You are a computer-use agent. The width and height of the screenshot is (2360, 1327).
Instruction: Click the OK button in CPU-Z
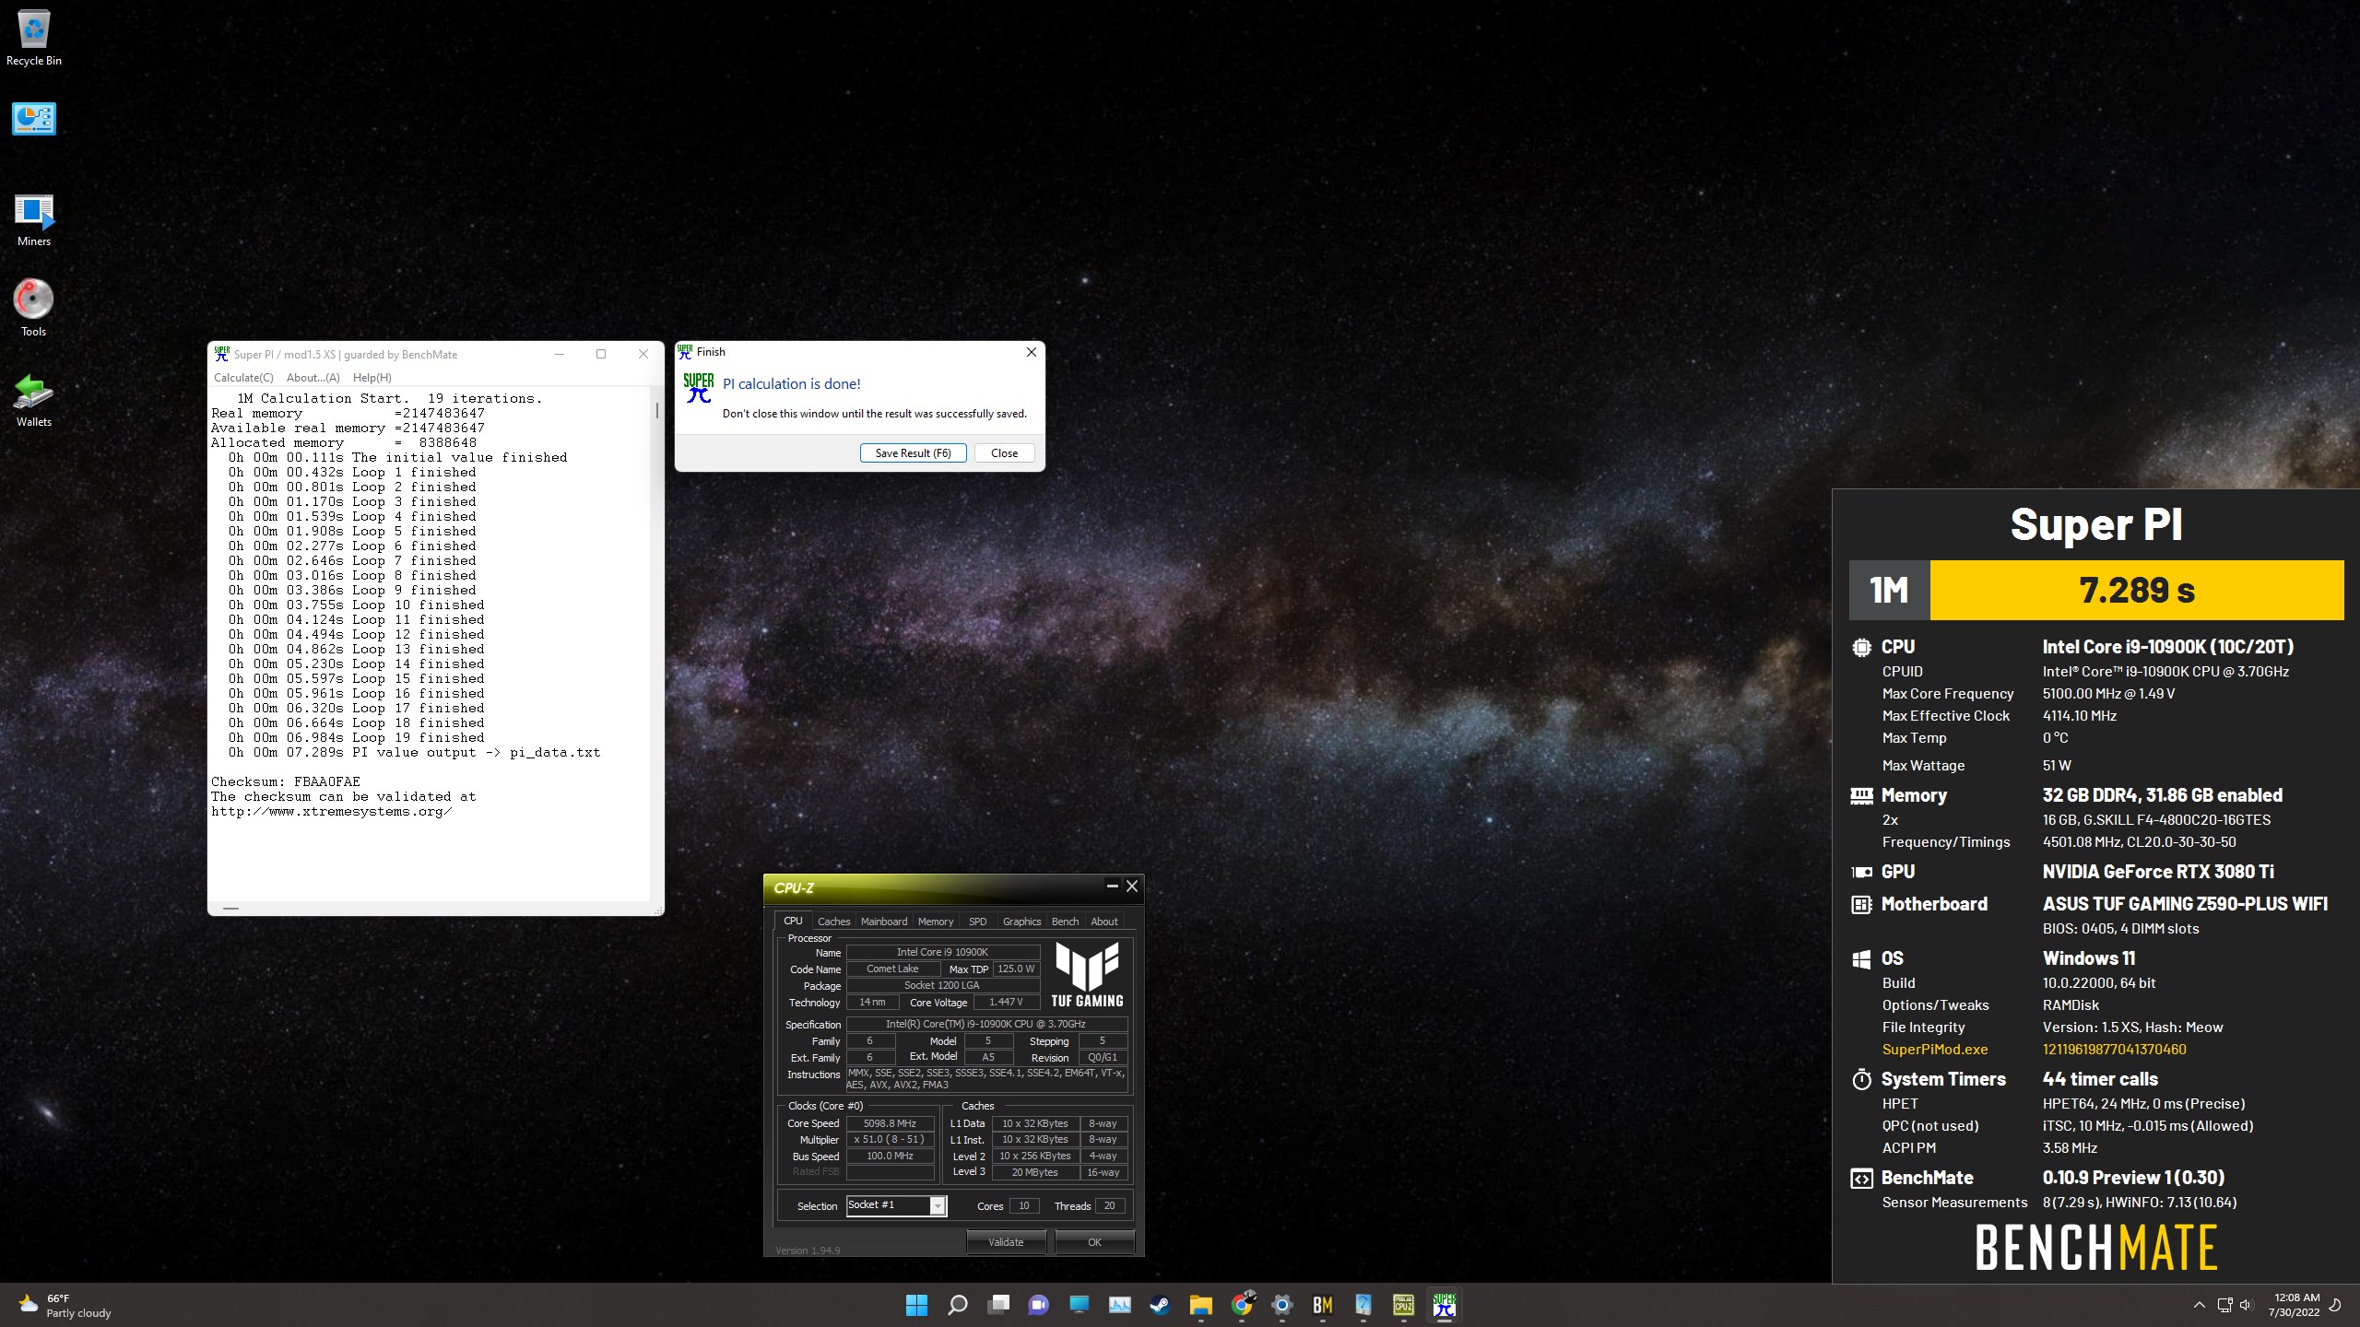pyautogui.click(x=1094, y=1242)
